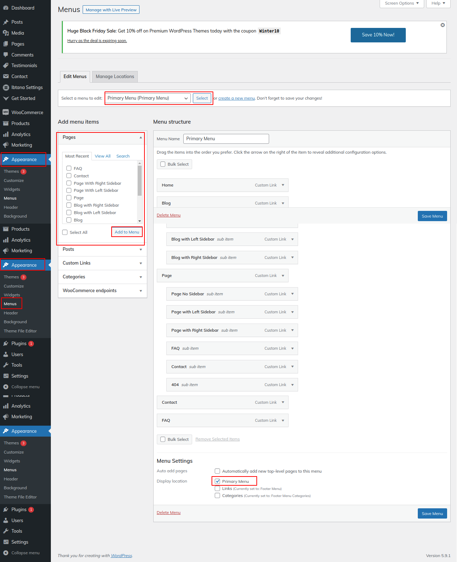The width and height of the screenshot is (457, 562).
Task: Click the WooCommerce logo icon in sidebar
Action: pos(6,112)
